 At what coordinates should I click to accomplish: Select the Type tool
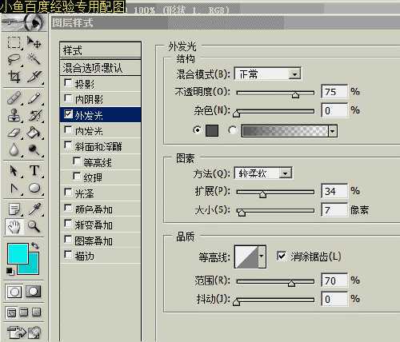pyautogui.click(x=34, y=171)
